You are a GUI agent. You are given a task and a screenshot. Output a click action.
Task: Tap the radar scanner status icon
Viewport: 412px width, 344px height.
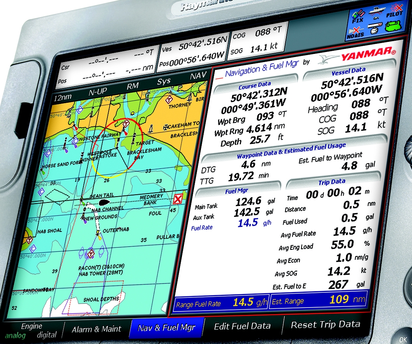click(x=376, y=28)
